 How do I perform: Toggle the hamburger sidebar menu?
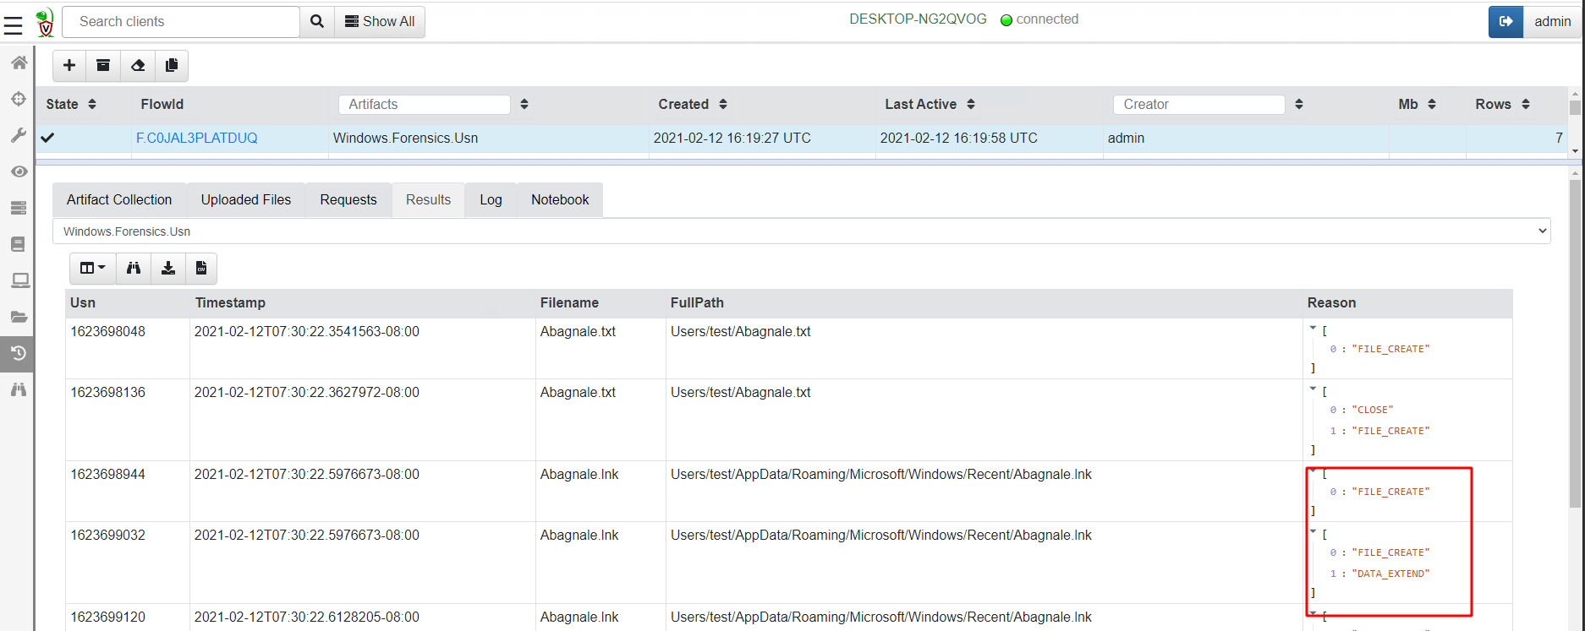pyautogui.click(x=13, y=24)
